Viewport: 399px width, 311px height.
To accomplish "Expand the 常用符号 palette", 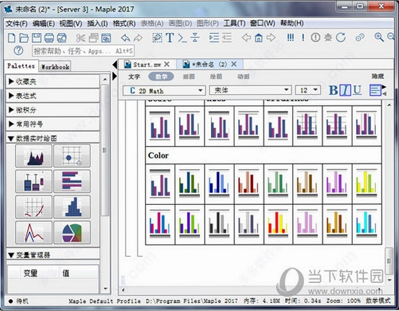I will point(52,124).
